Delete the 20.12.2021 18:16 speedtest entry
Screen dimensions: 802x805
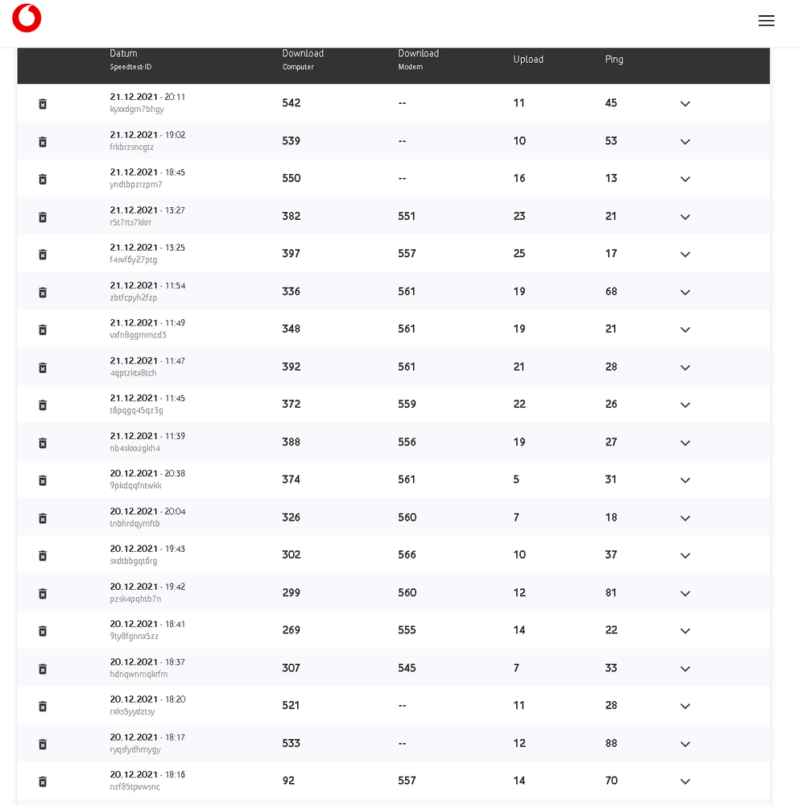[x=43, y=782]
